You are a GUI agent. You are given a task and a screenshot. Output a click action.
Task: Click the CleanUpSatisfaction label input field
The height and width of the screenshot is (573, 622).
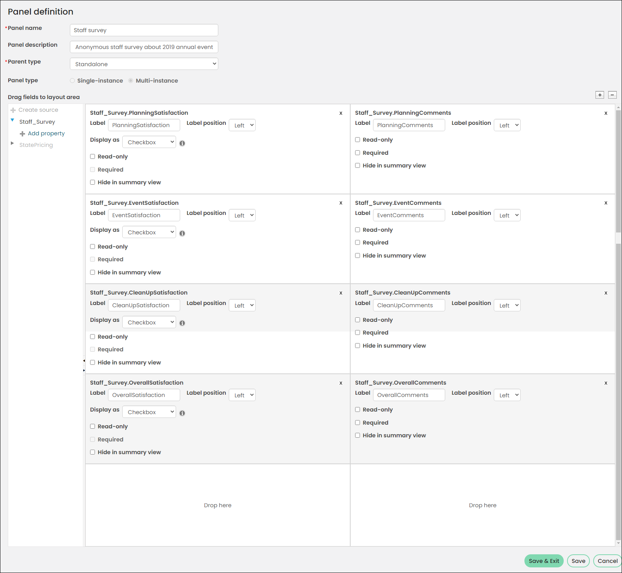coord(144,305)
